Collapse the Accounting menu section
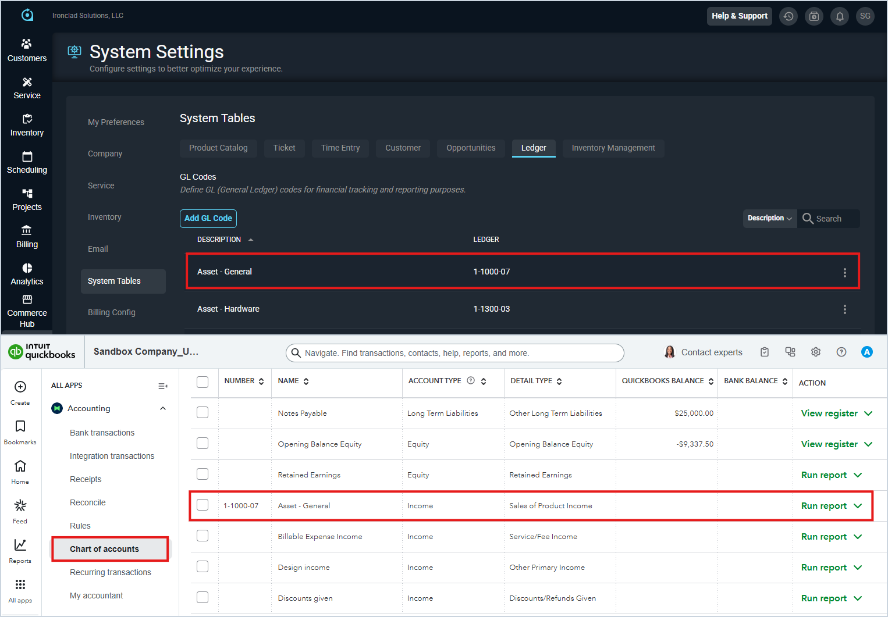The height and width of the screenshot is (617, 888). click(163, 408)
